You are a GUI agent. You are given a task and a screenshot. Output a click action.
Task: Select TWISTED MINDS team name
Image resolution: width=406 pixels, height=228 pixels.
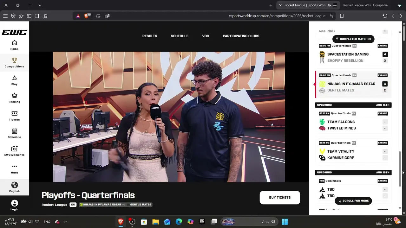342,128
